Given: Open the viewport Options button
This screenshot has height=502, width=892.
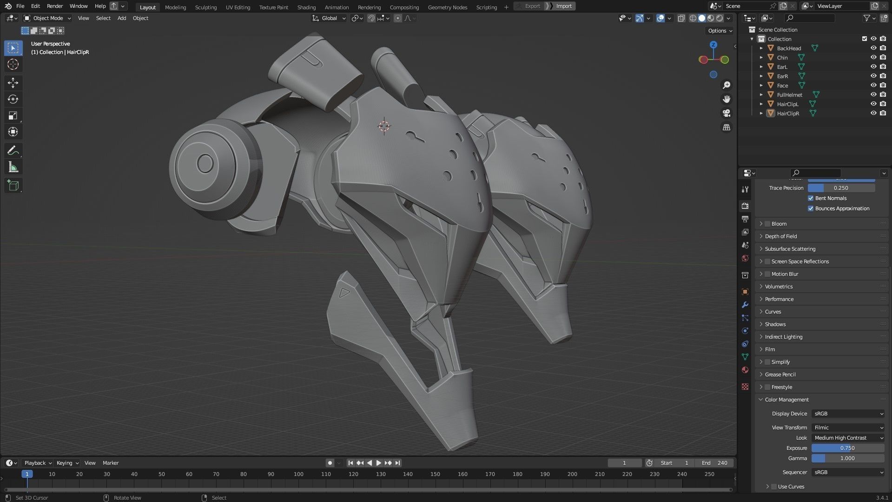Looking at the screenshot, I should click(x=720, y=31).
